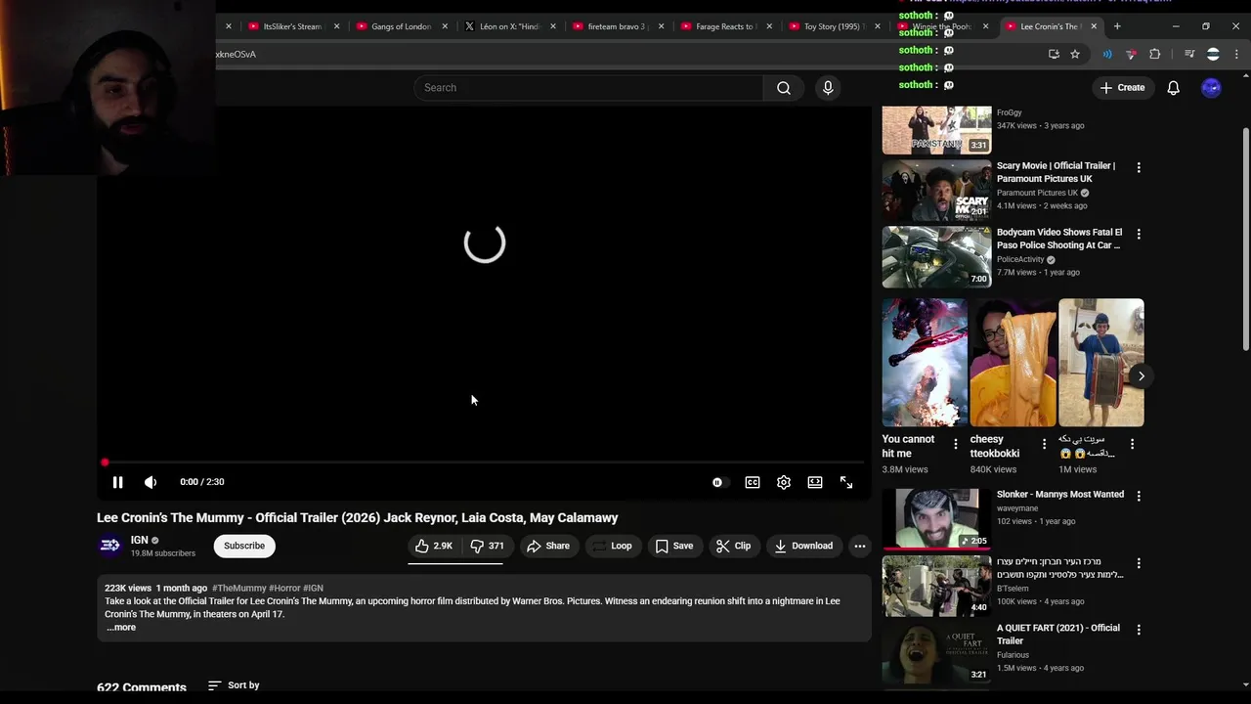Viewport: 1251px width, 704px height.
Task: Download the video
Action: [x=803, y=546]
